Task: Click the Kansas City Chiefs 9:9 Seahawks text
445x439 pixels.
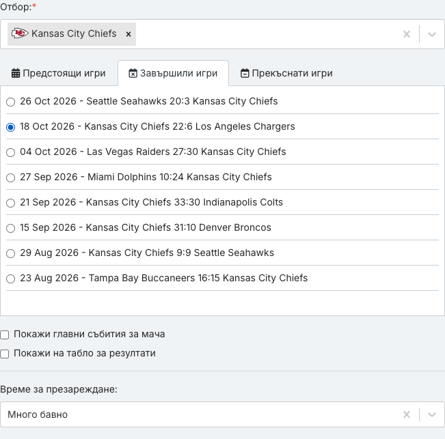Action: click(181, 253)
